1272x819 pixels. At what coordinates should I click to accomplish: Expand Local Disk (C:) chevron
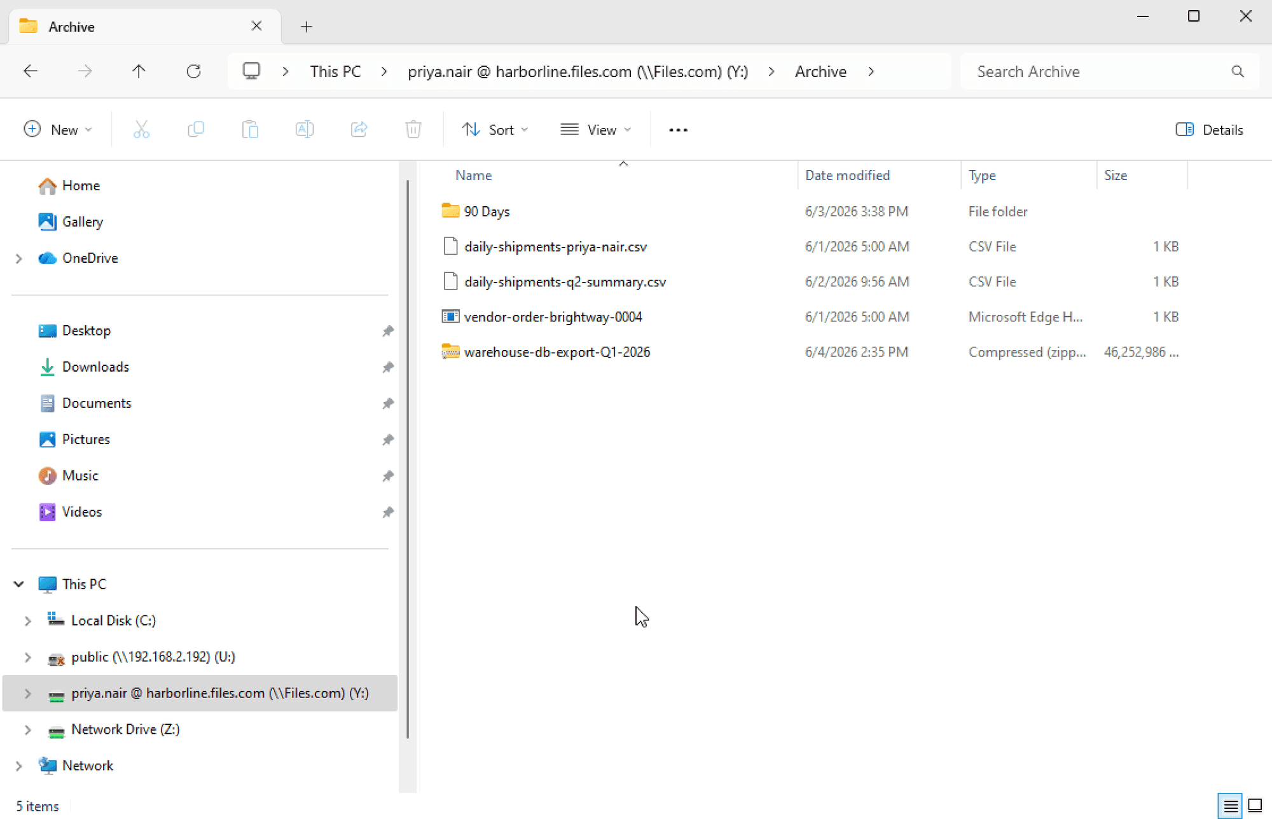tap(27, 620)
